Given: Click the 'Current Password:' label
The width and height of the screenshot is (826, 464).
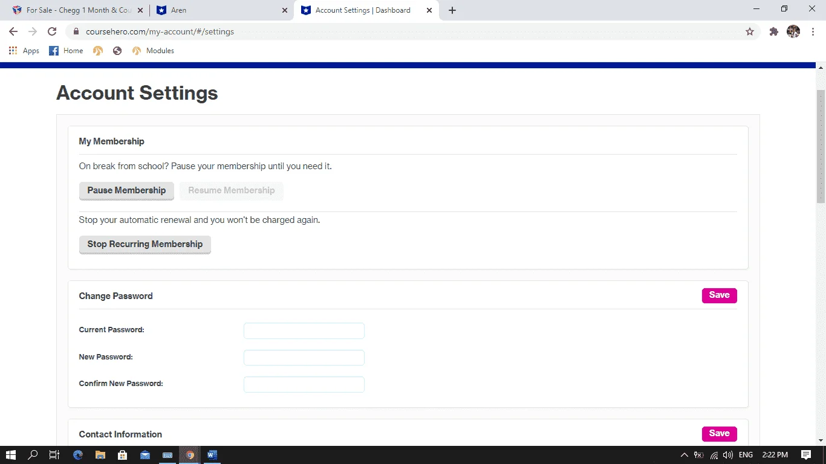Looking at the screenshot, I should (x=112, y=330).
